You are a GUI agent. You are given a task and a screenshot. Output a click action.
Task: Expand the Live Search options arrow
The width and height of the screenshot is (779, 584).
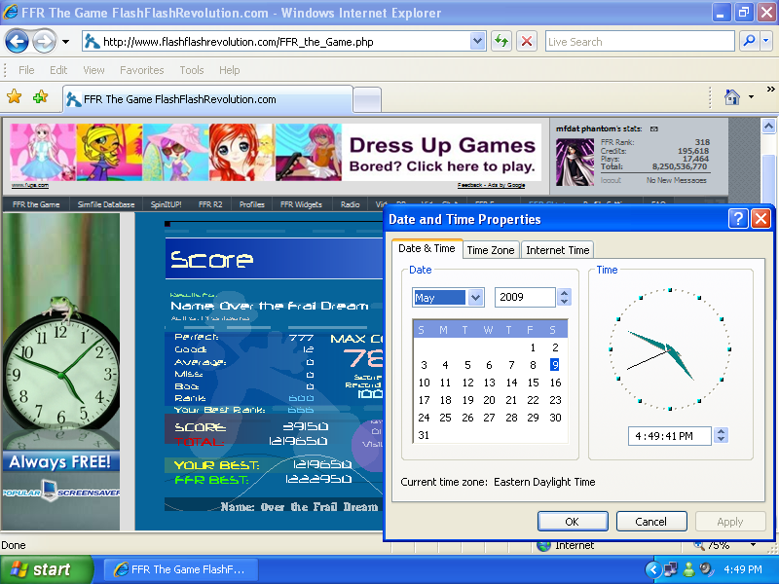pos(766,41)
